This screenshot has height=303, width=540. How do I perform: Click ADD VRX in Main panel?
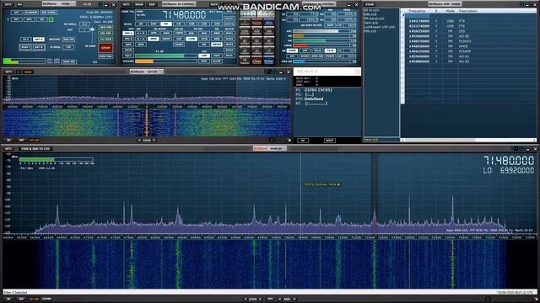pos(105,28)
